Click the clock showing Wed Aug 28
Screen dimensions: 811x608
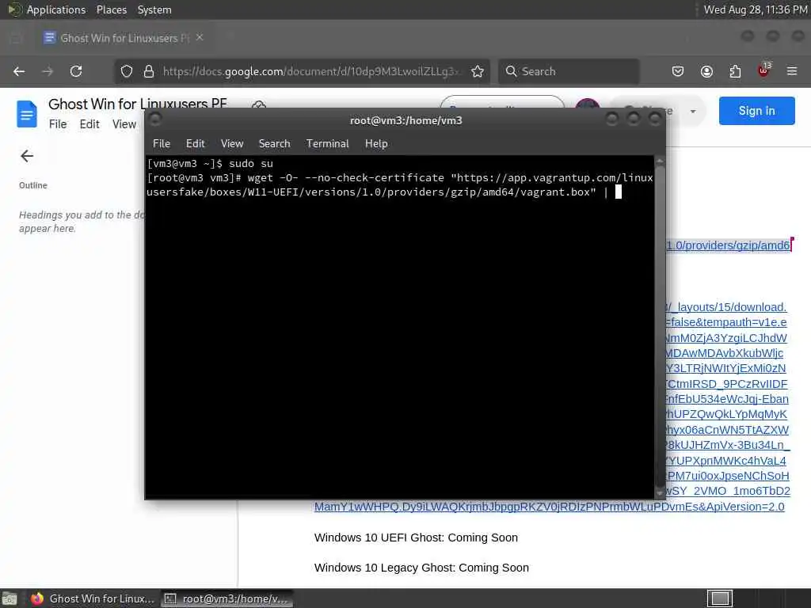[755, 9]
